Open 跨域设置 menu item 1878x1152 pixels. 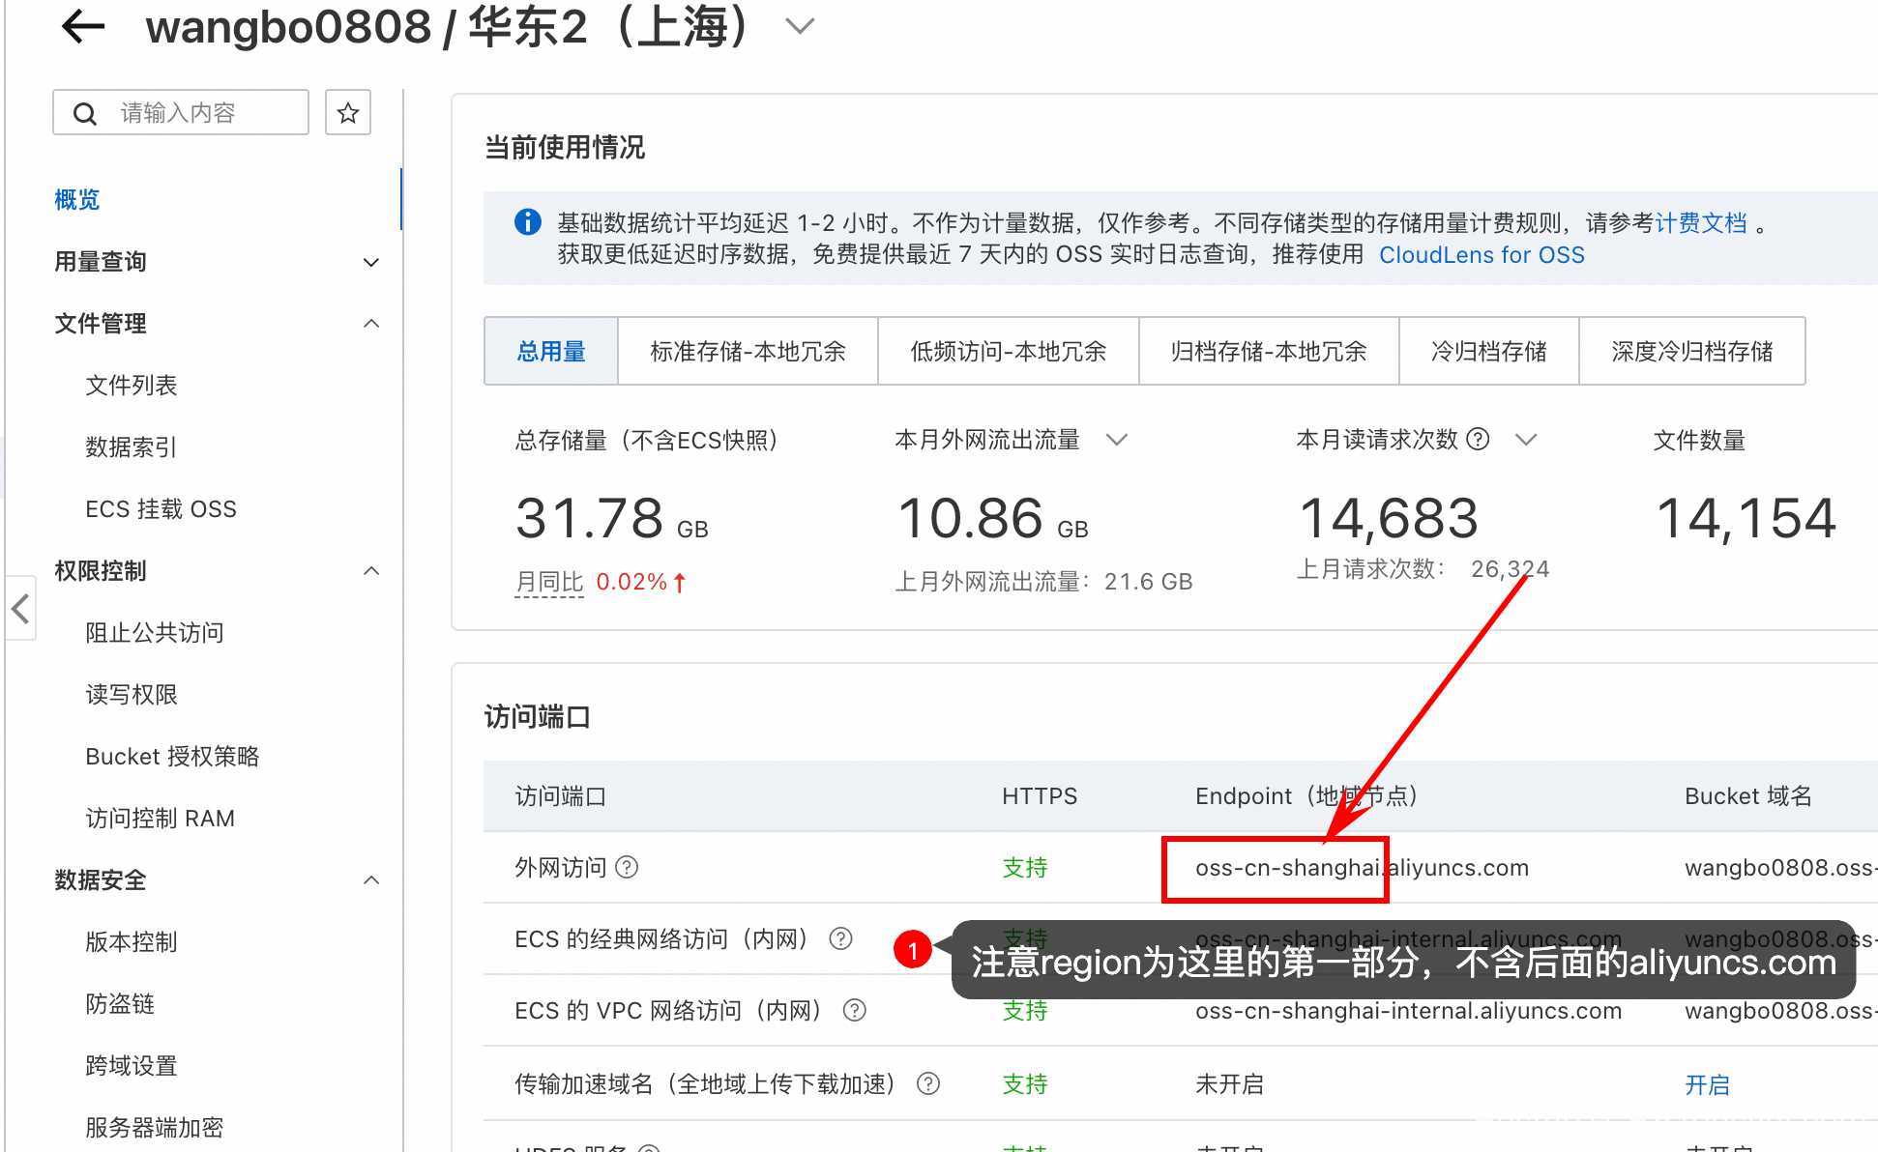click(132, 1066)
